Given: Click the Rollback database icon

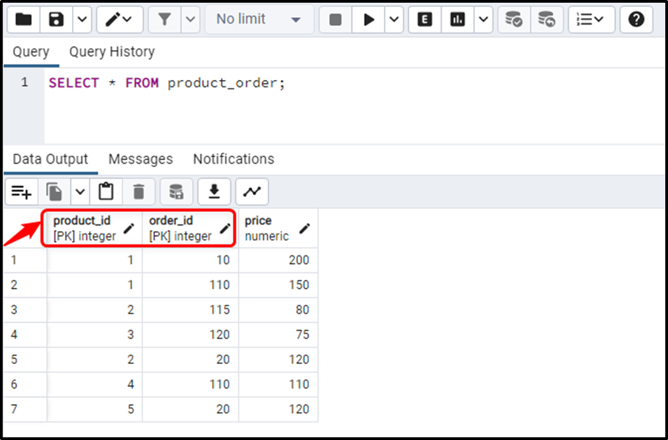Looking at the screenshot, I should [546, 20].
